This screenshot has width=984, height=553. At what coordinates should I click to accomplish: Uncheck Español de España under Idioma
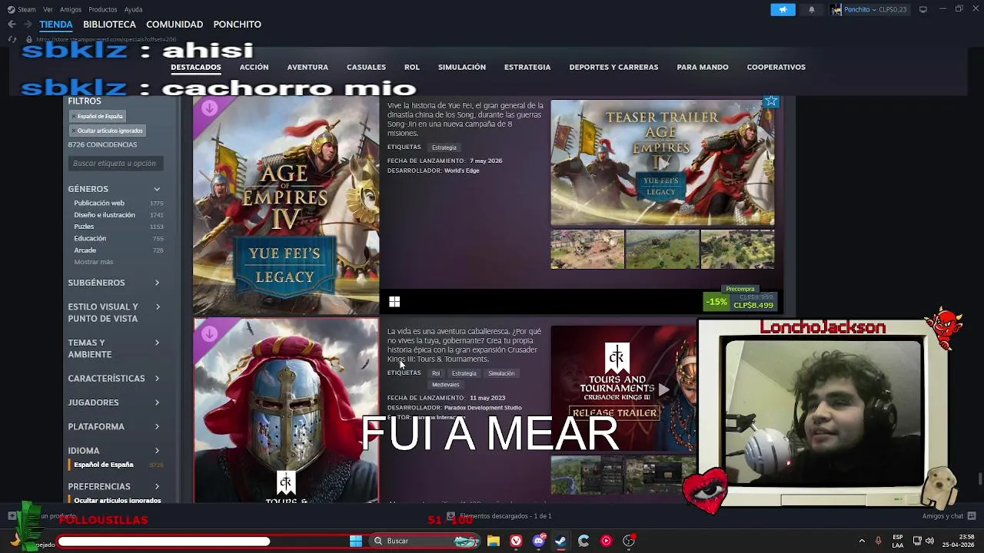[x=104, y=465]
